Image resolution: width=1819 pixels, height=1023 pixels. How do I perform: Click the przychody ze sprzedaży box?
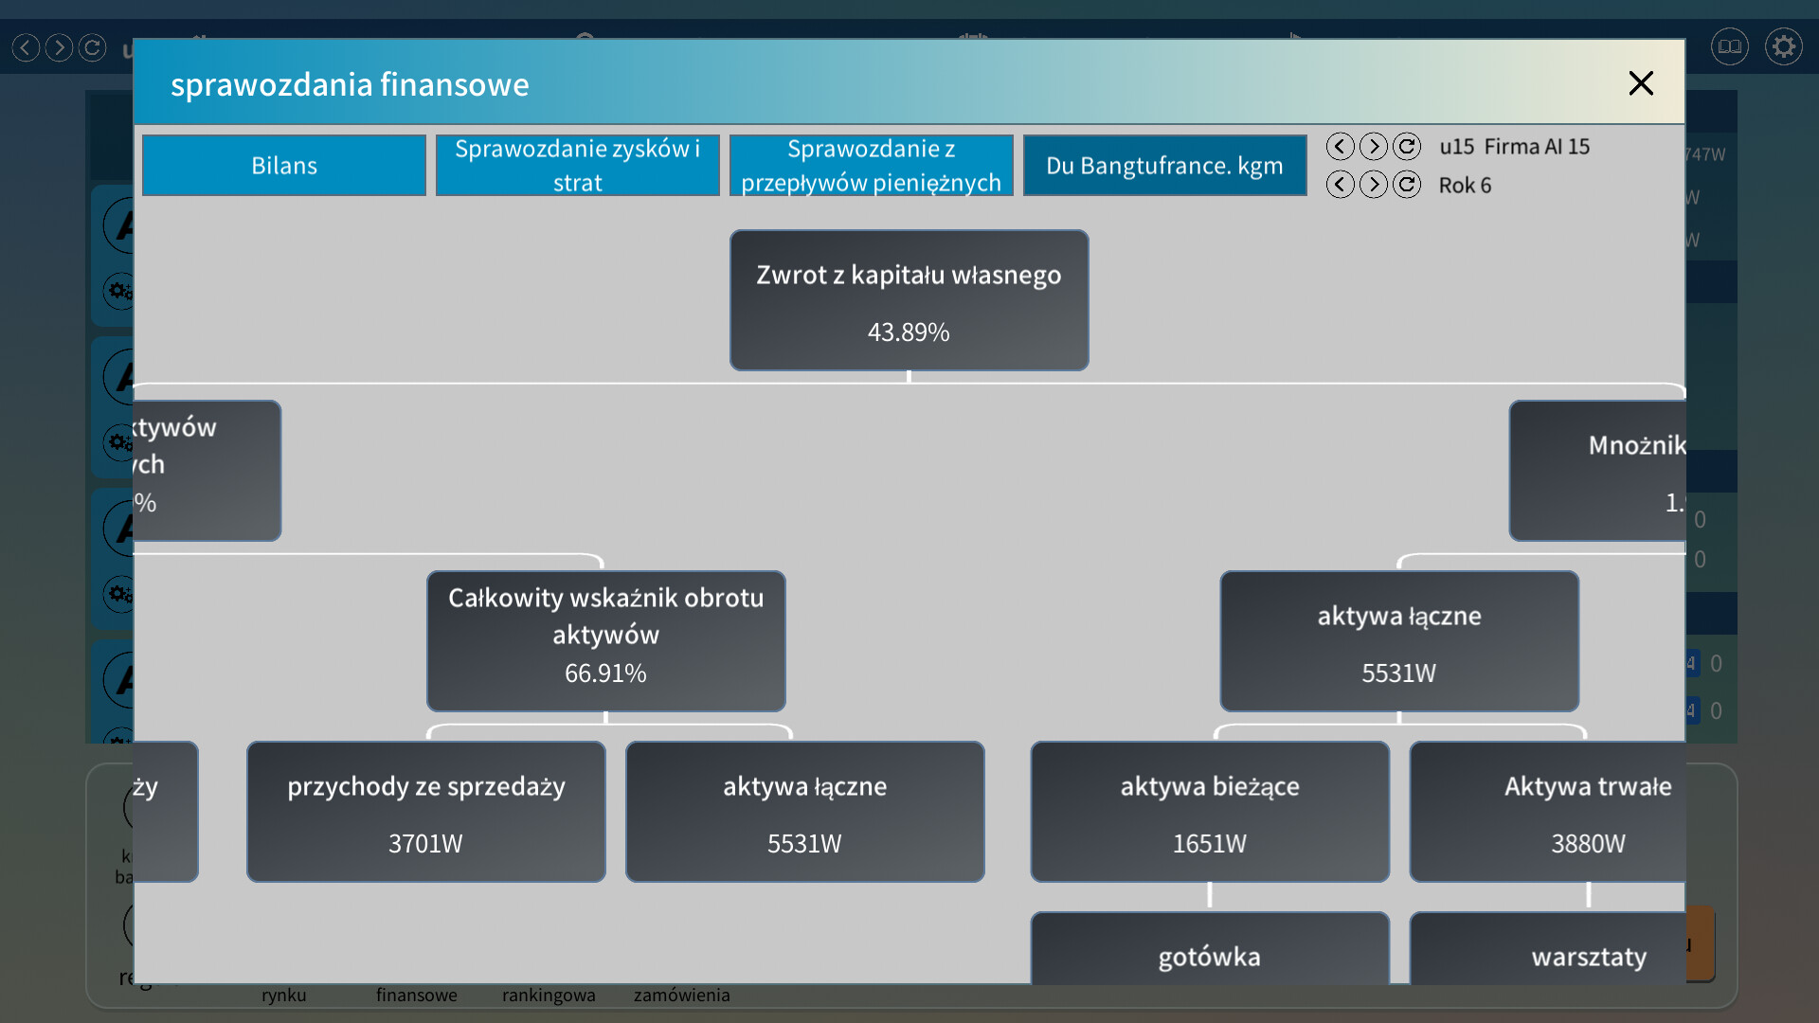pos(425,812)
